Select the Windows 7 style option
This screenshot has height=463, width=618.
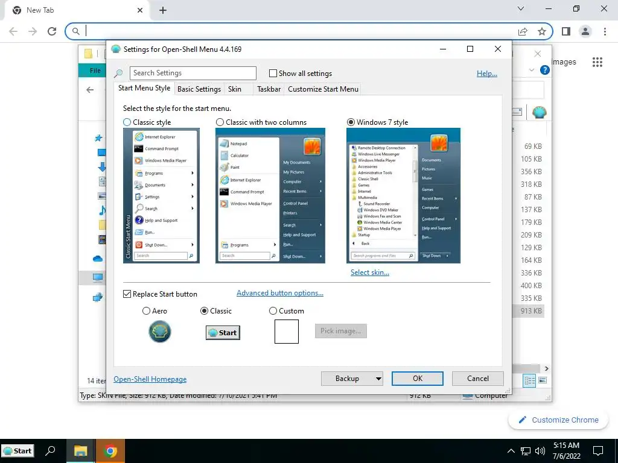(351, 122)
